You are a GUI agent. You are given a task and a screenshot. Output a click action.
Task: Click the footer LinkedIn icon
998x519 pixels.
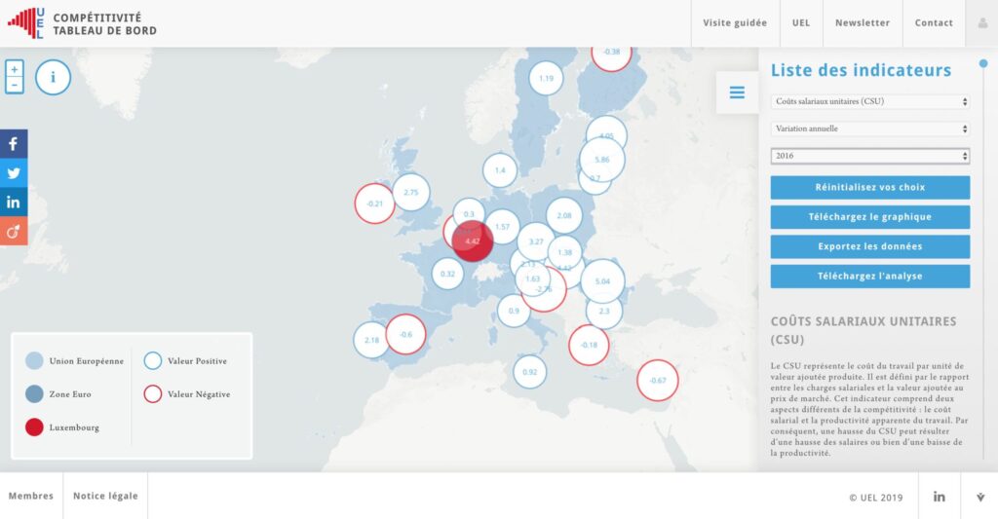940,497
